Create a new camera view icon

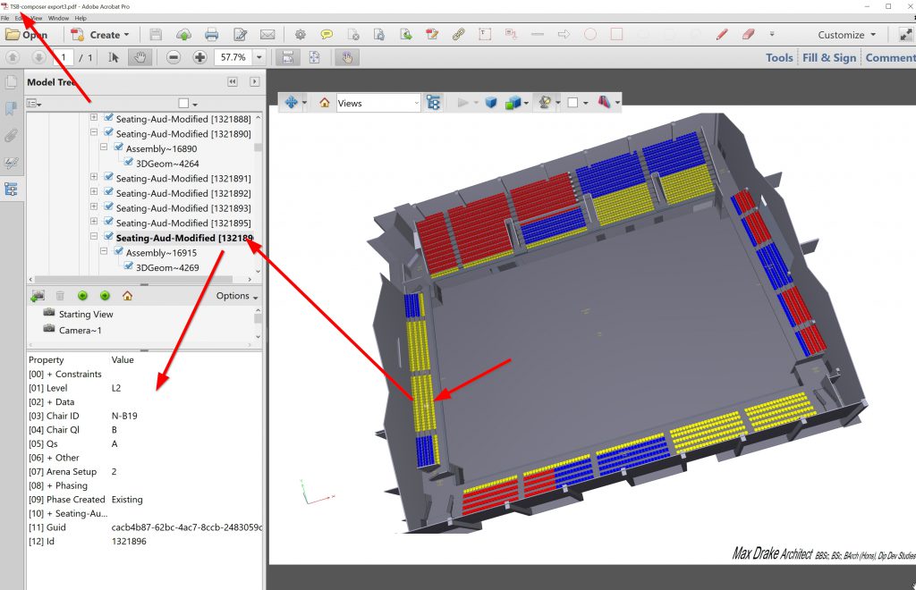click(38, 295)
